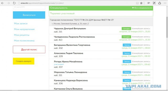Select doctor Чарыков Дмитрий Витальевич

pyautogui.click(x=70, y=28)
